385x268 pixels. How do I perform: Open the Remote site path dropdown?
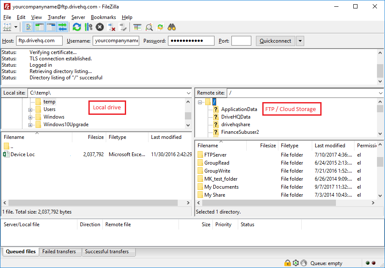pos(380,93)
